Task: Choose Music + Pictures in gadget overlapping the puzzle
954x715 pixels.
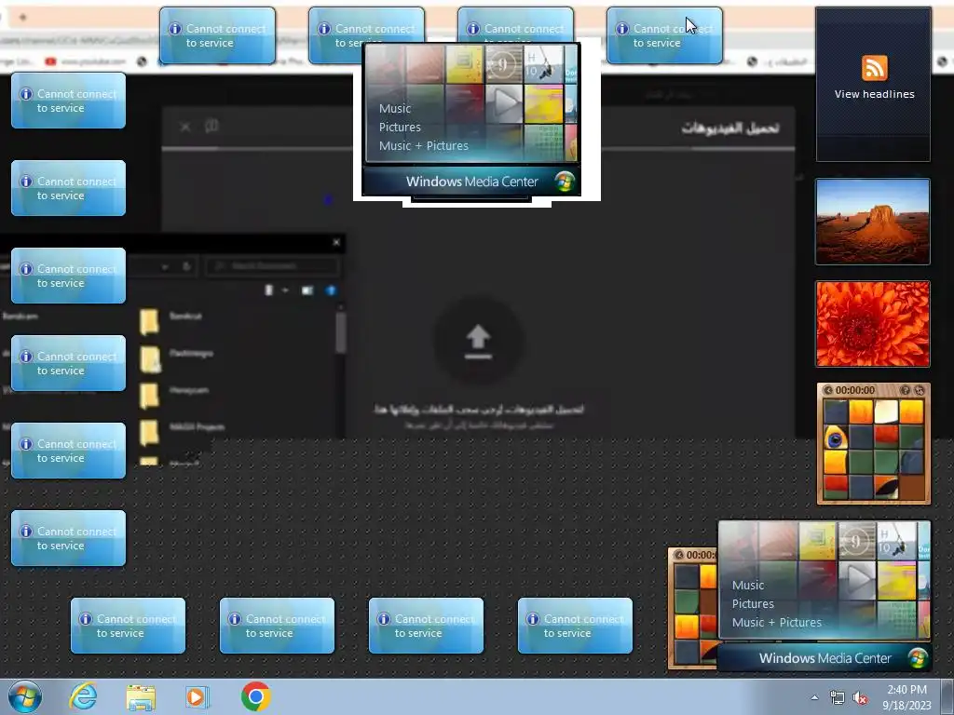Action: (x=776, y=622)
